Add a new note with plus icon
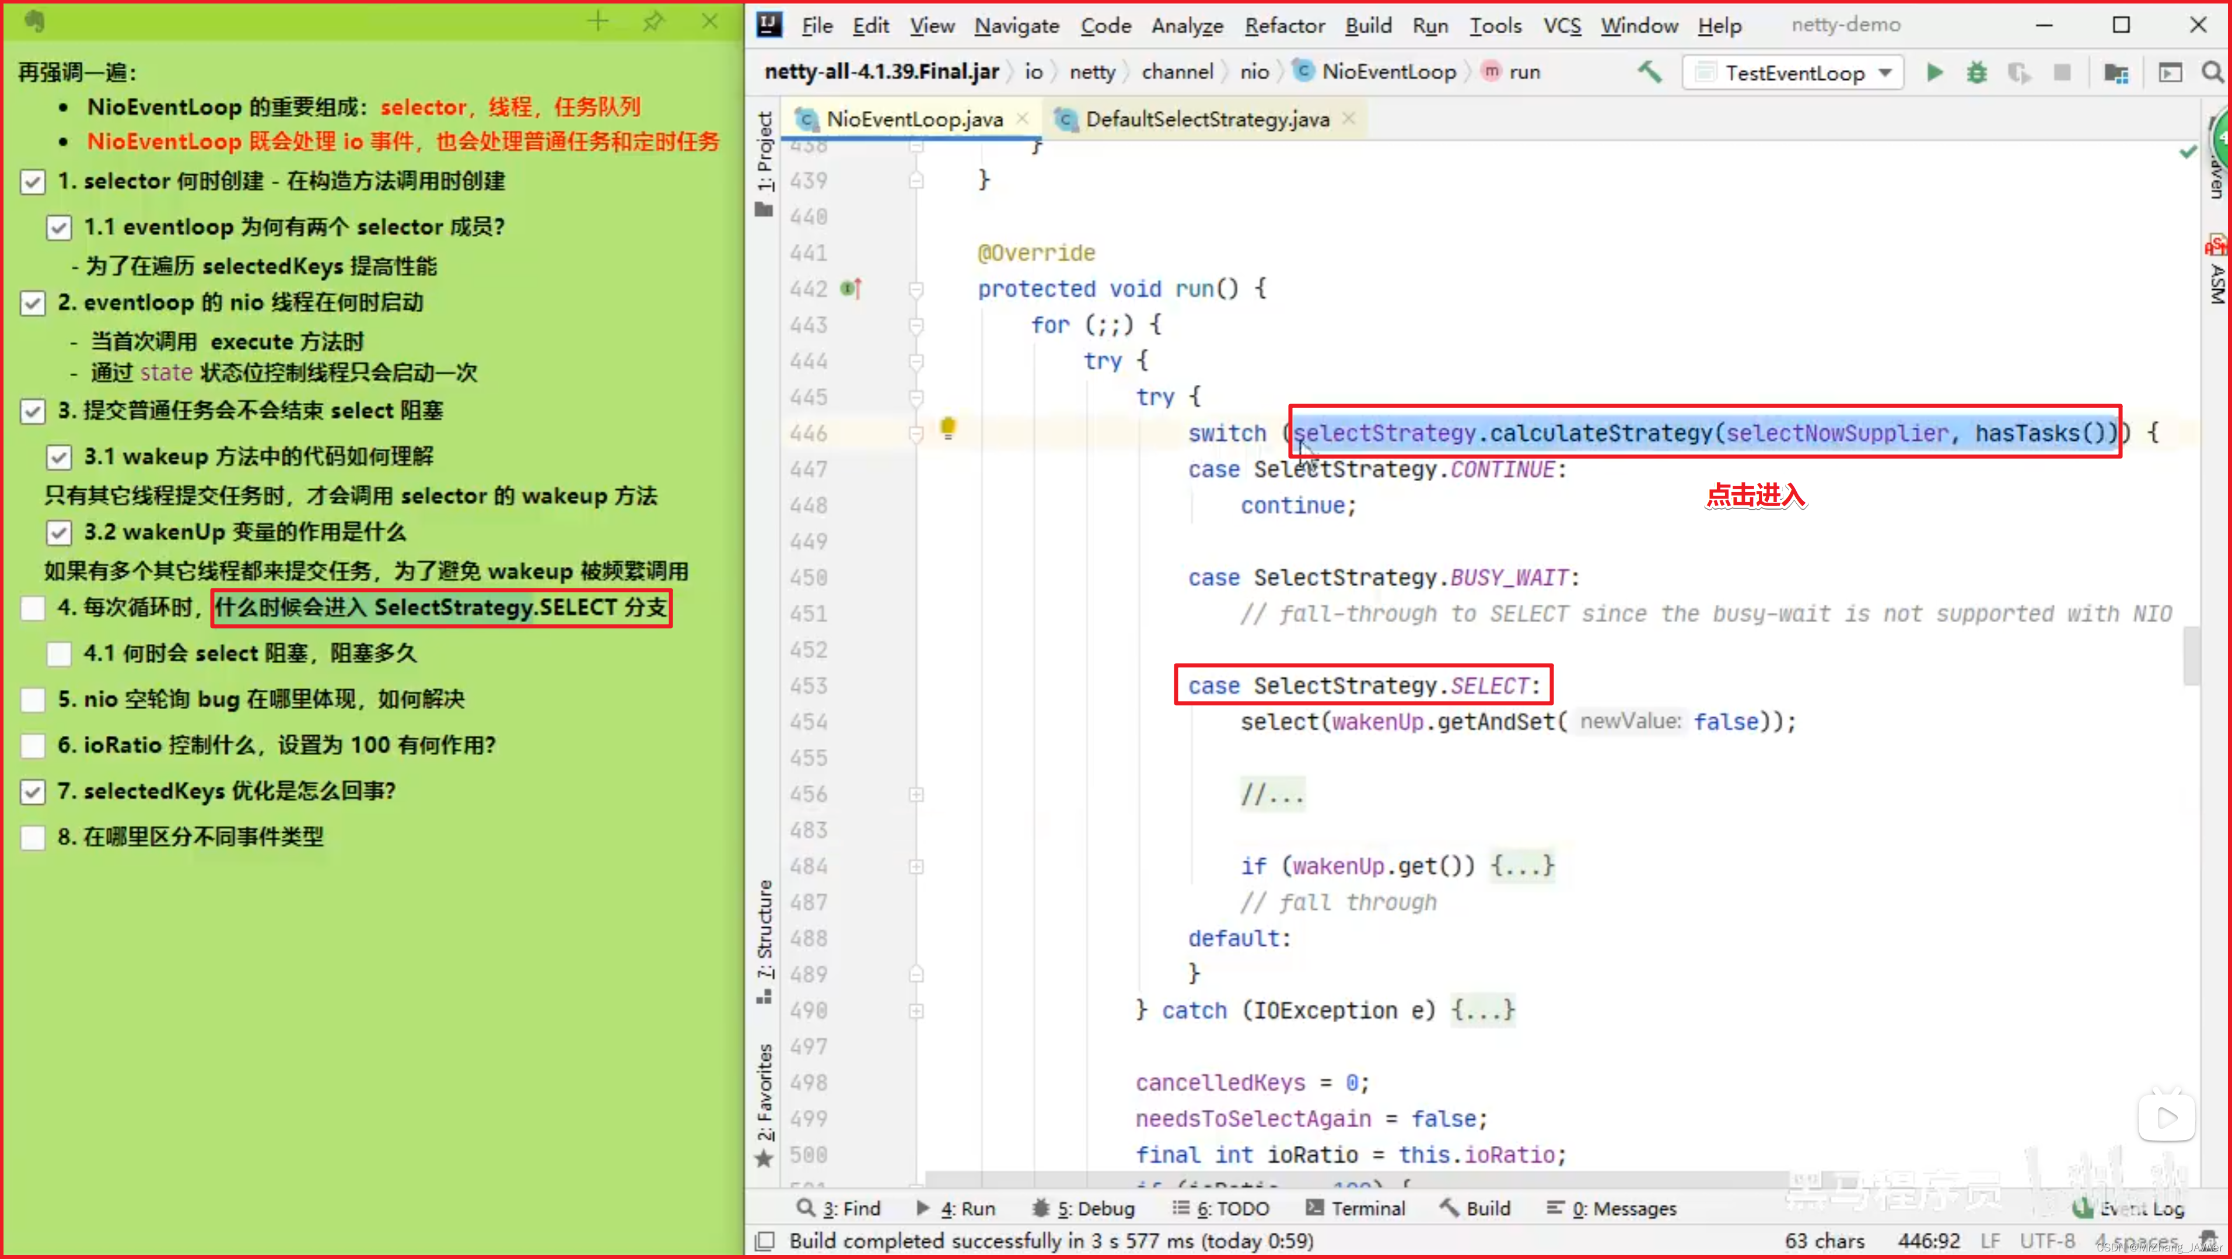 tap(598, 21)
